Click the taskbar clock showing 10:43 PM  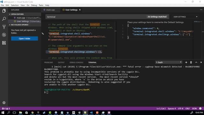pyautogui.click(x=199, y=112)
